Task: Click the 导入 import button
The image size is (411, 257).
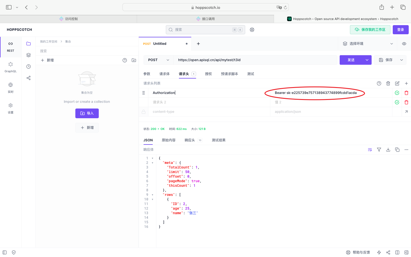Action: tap(87, 113)
